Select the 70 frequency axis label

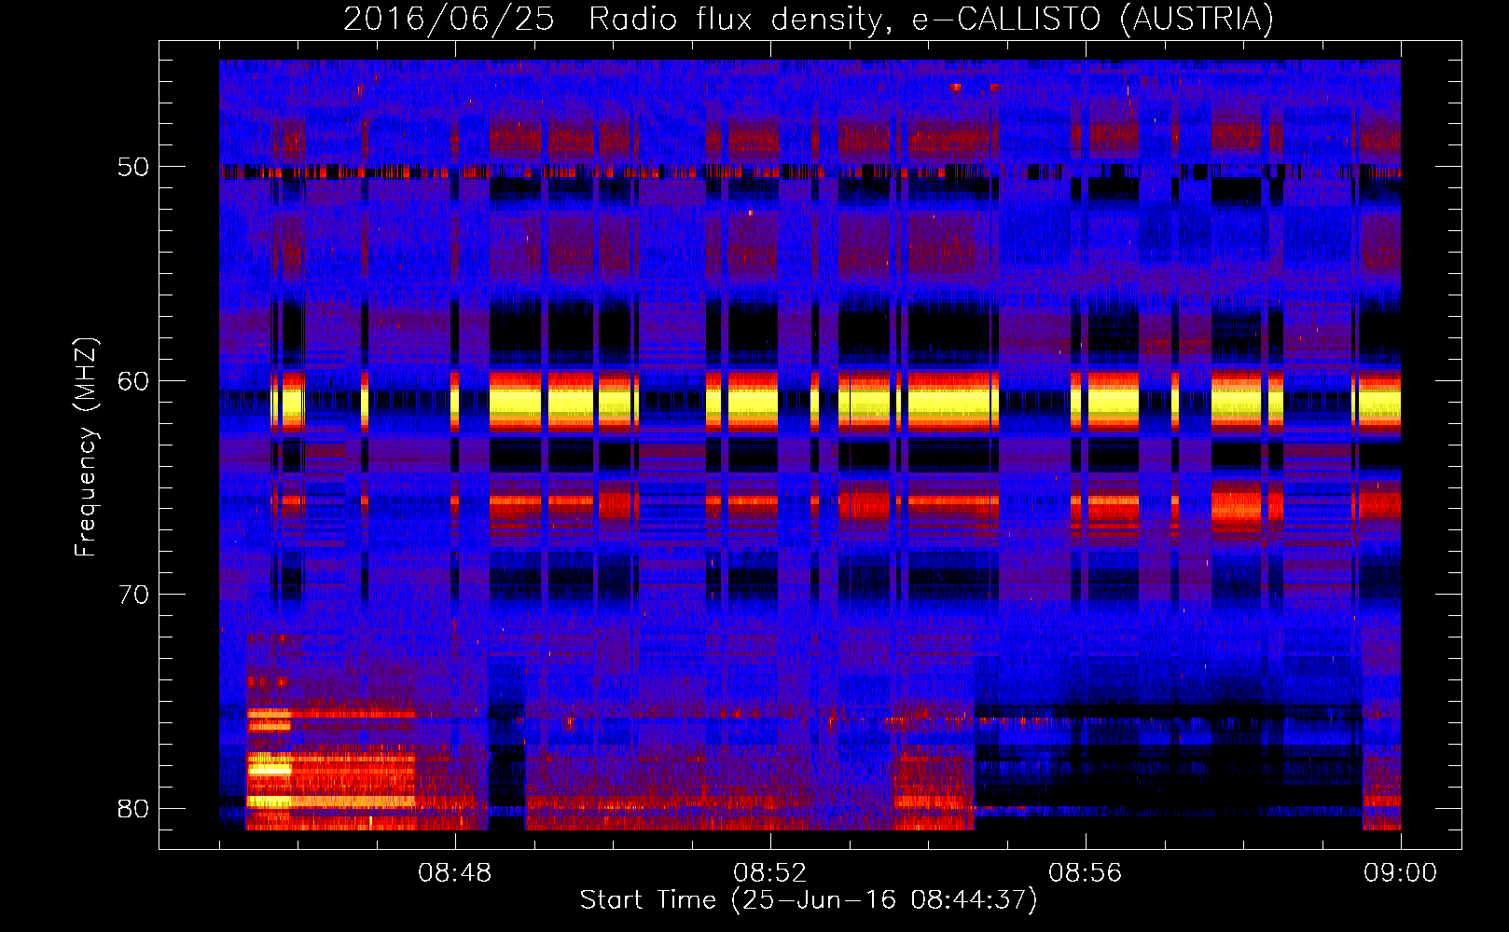(x=133, y=595)
